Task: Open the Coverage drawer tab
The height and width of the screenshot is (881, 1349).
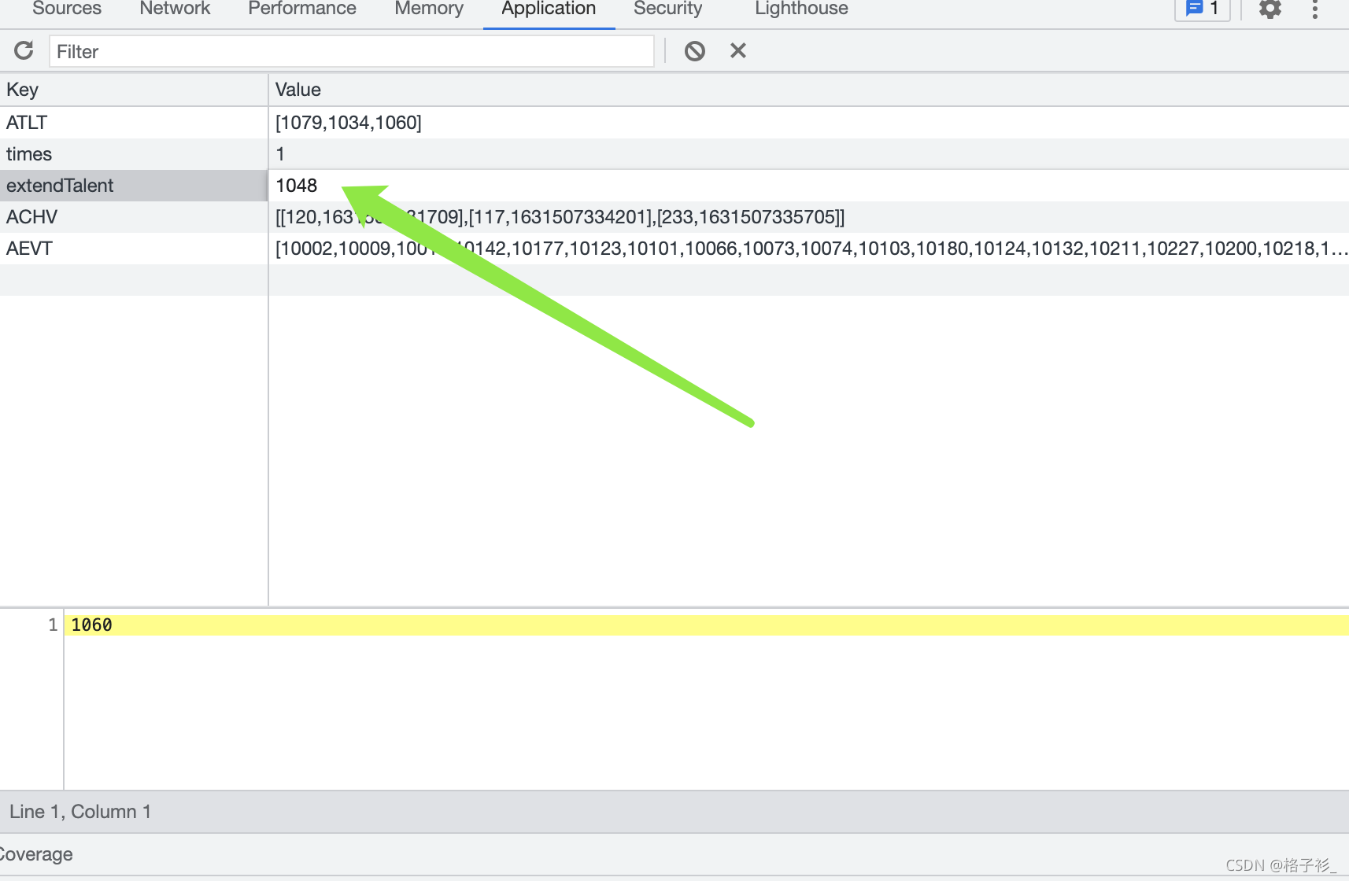Action: coord(36,854)
